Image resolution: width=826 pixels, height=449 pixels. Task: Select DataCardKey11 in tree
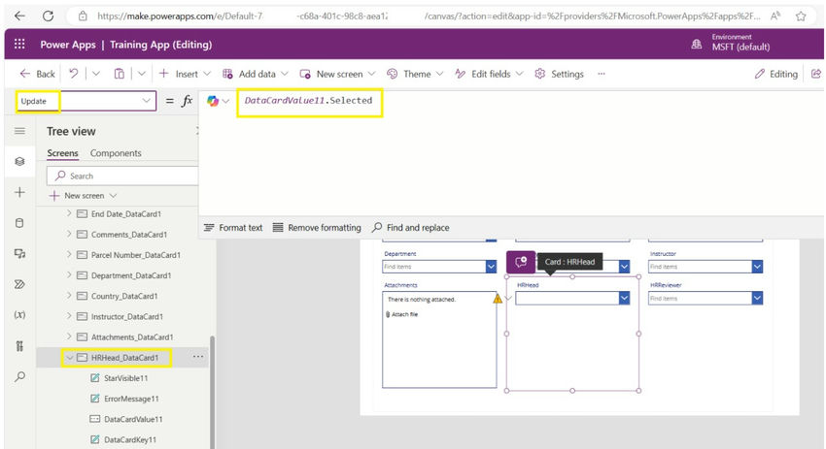(x=130, y=439)
